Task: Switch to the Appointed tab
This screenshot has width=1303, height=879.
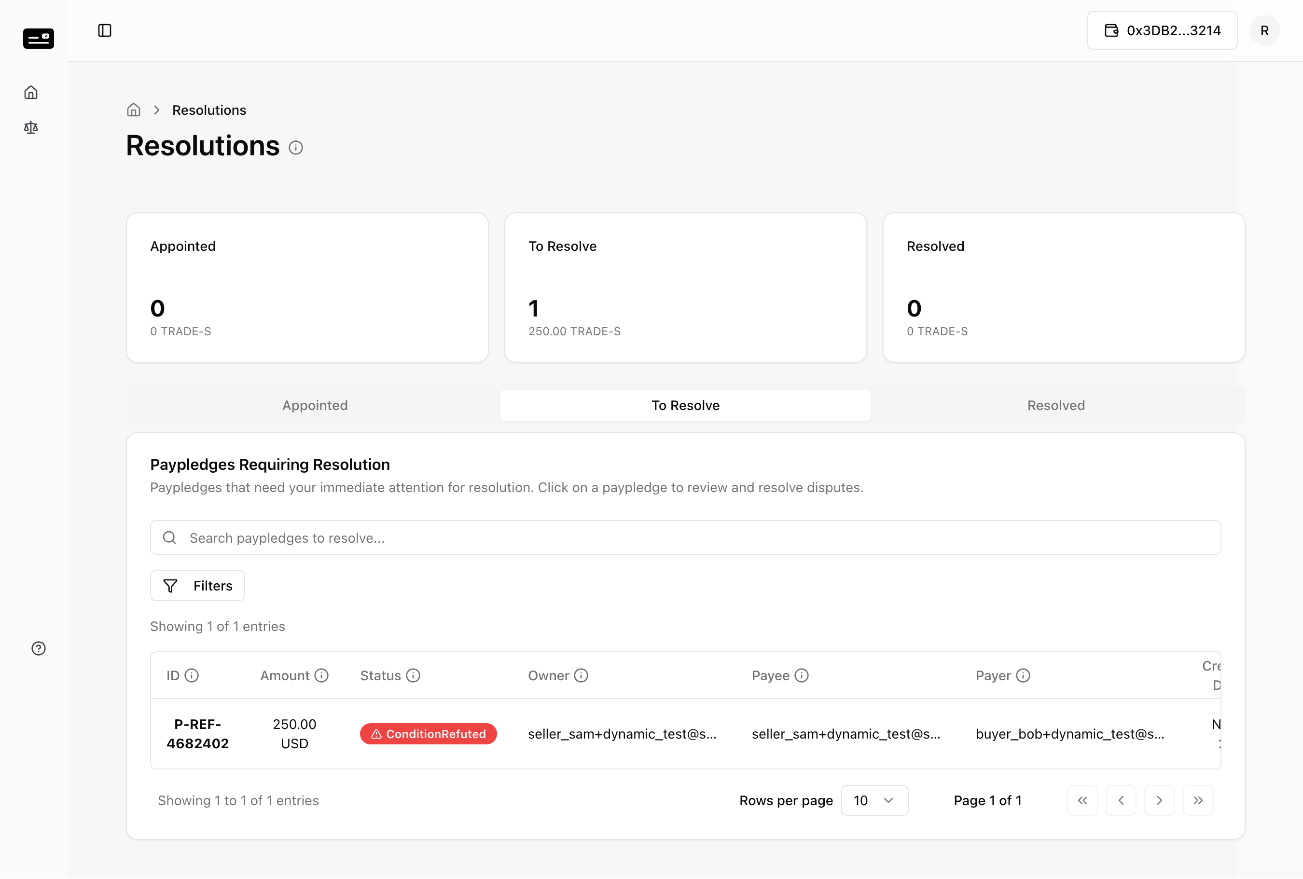Action: click(x=315, y=405)
